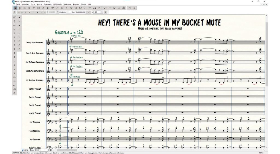The height and width of the screenshot is (154, 280).
Task: Click the score title text
Action: pos(159,23)
